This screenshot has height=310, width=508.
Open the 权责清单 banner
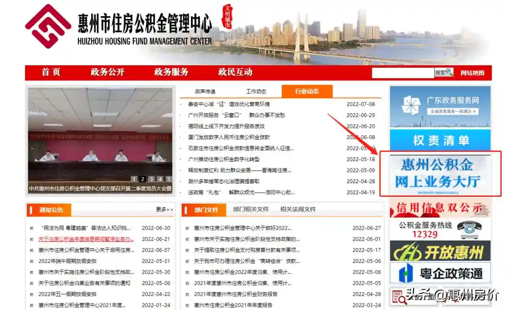440,140
